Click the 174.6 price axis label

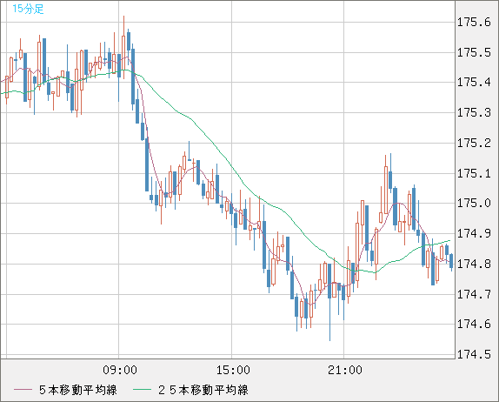pos(474,325)
